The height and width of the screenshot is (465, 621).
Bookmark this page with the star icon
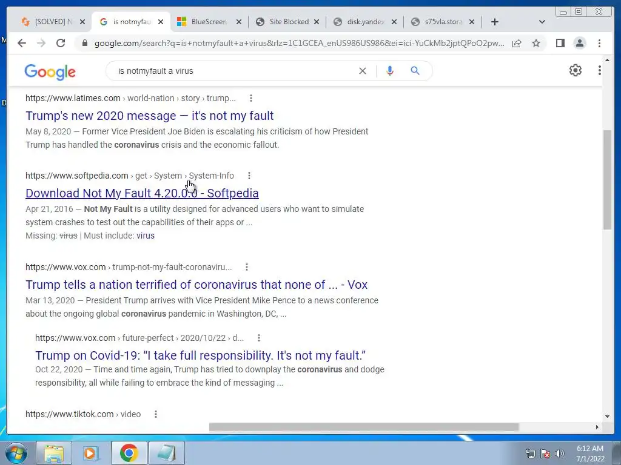tap(536, 43)
